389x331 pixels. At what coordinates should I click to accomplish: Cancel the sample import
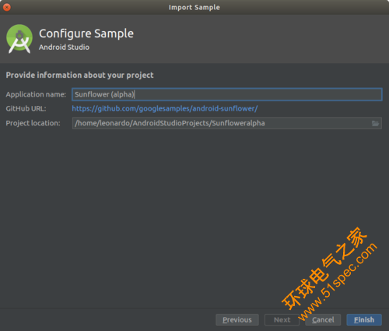coord(323,319)
